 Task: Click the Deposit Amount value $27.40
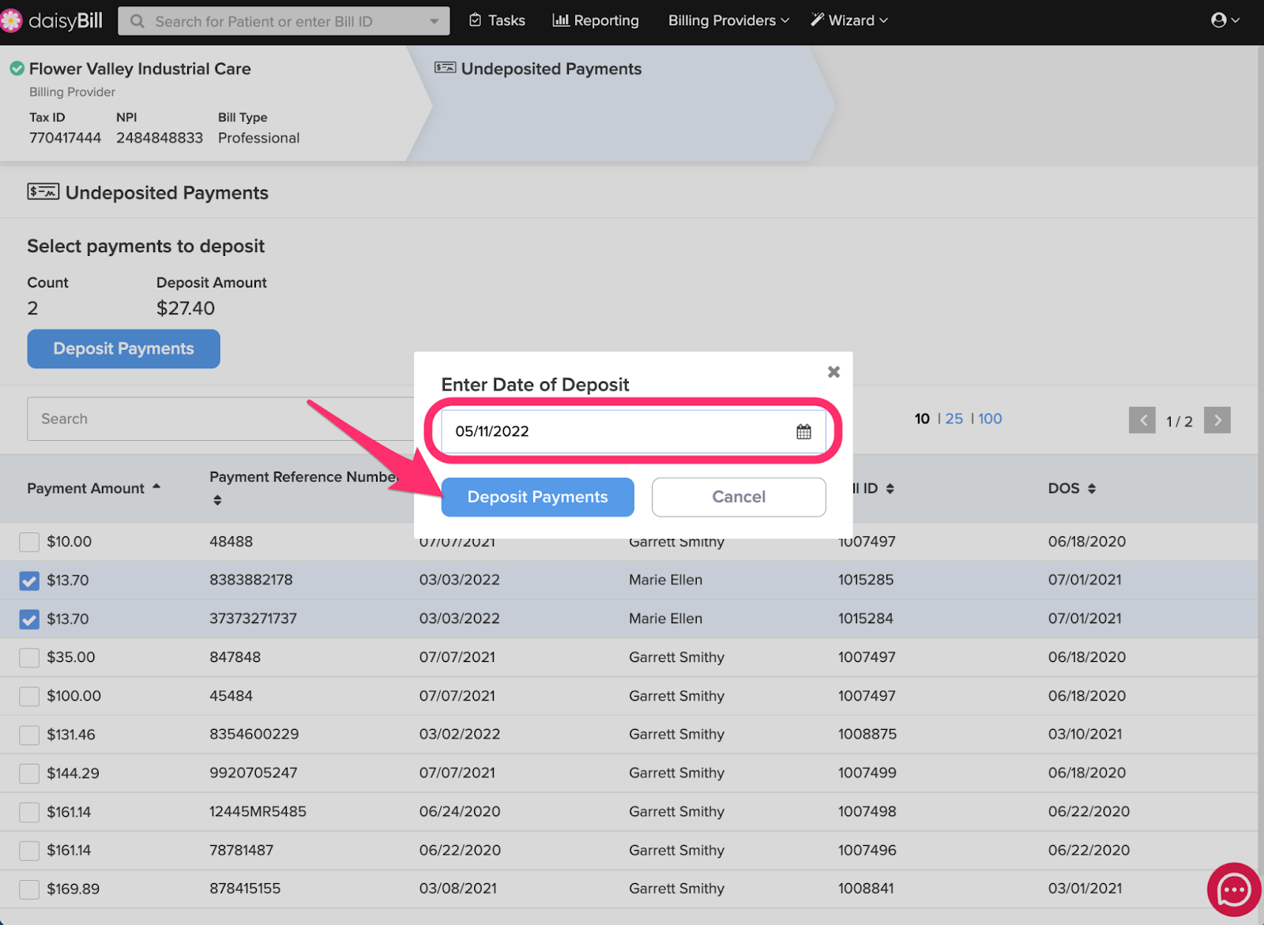click(186, 308)
